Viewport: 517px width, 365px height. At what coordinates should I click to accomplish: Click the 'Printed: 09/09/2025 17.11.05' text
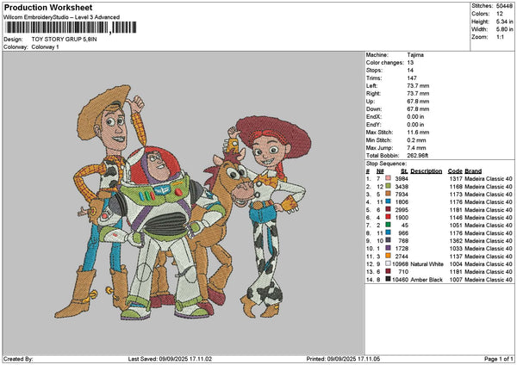coord(343,359)
